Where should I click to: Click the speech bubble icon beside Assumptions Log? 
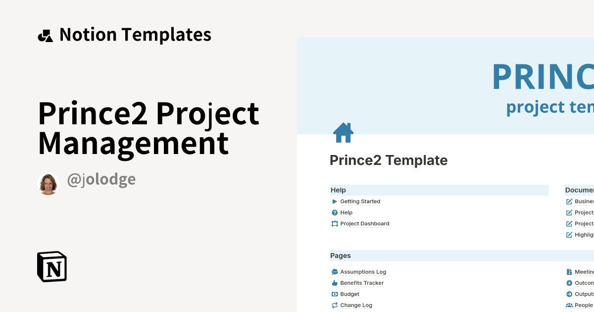pos(335,271)
